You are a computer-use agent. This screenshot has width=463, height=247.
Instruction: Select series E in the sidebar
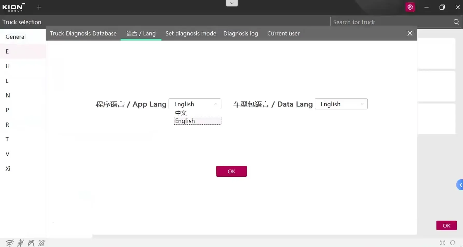23,51
